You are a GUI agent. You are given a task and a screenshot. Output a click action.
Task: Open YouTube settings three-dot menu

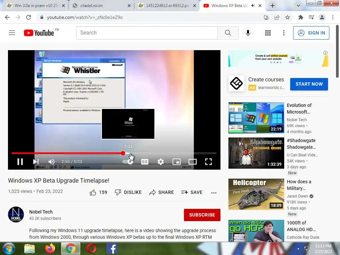tap(284, 33)
